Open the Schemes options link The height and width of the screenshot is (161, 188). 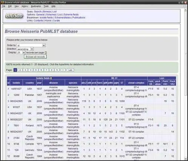tap(51, 15)
